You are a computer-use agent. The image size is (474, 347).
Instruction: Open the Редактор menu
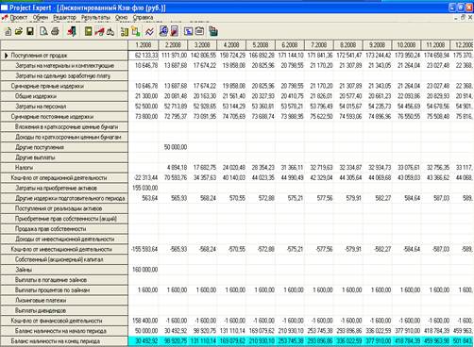[x=64, y=18]
